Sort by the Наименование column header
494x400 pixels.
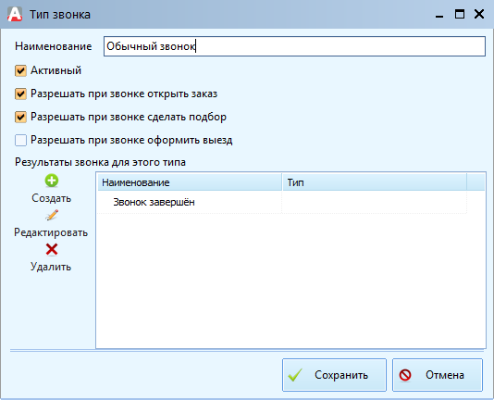pos(190,182)
